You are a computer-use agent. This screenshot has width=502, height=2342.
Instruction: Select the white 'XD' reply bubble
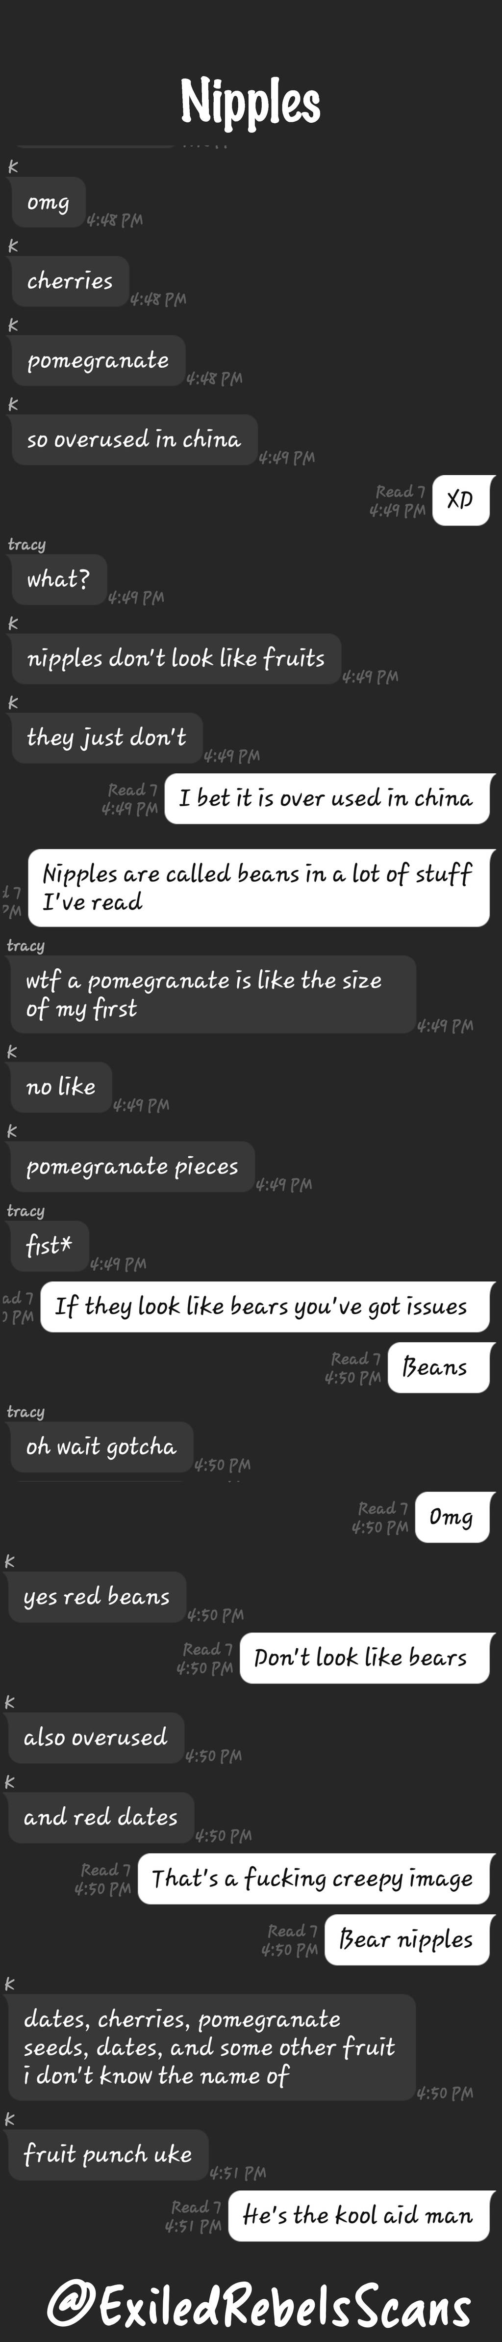461,499
